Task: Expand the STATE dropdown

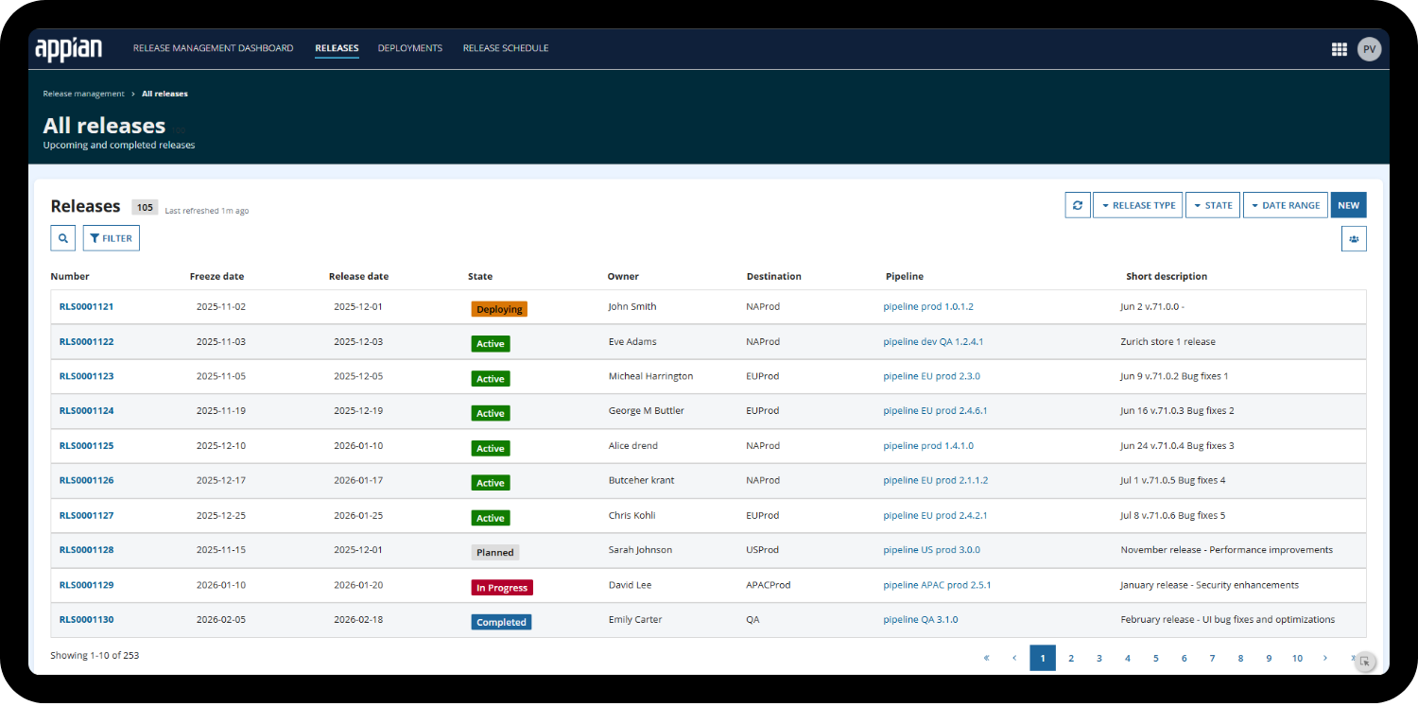Action: 1213,205
